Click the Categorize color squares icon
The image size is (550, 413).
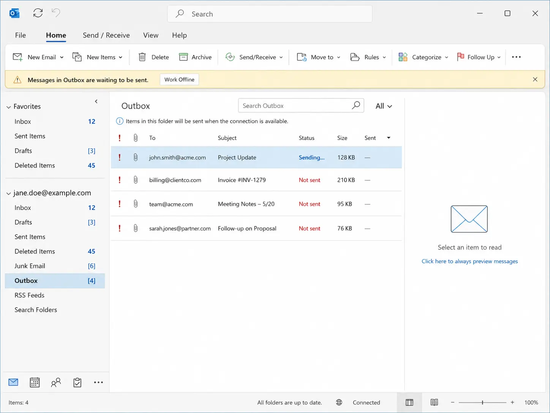coord(403,57)
